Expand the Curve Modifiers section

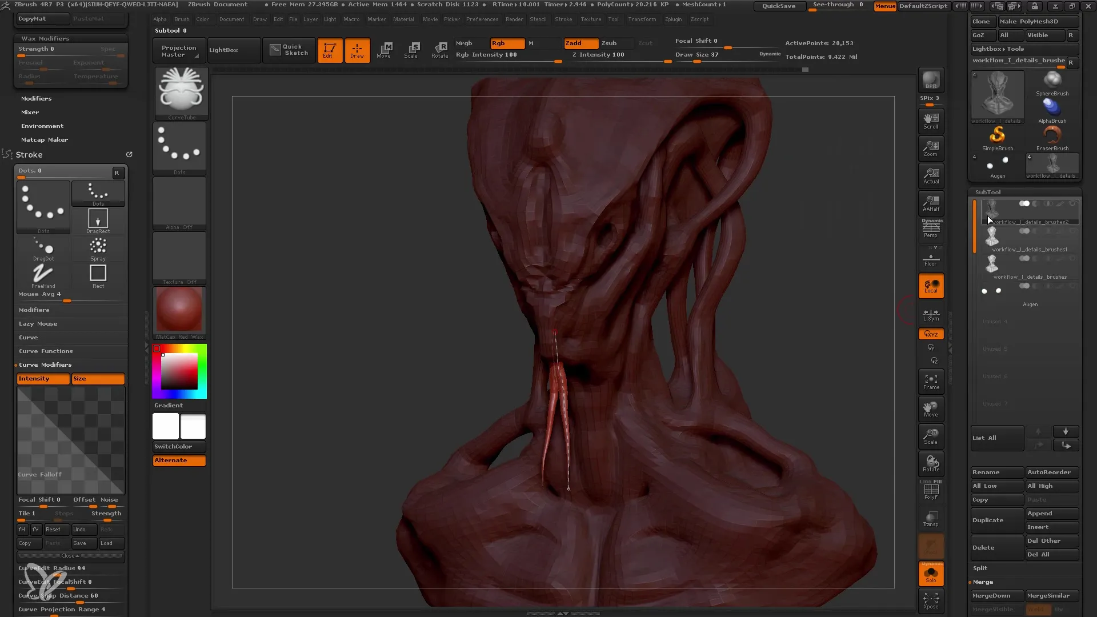tap(45, 364)
